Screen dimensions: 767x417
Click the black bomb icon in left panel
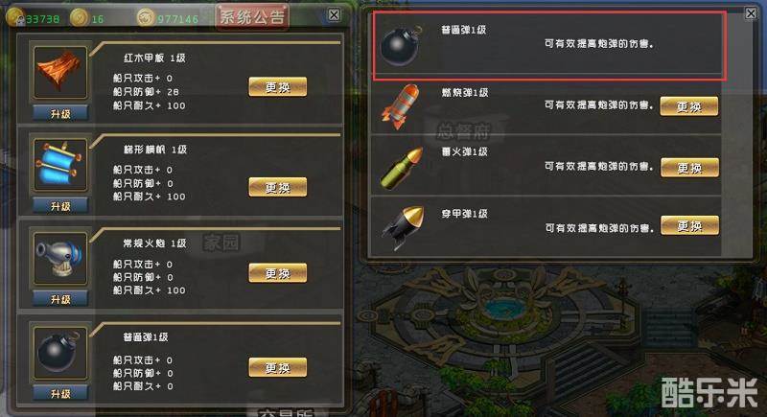point(59,353)
